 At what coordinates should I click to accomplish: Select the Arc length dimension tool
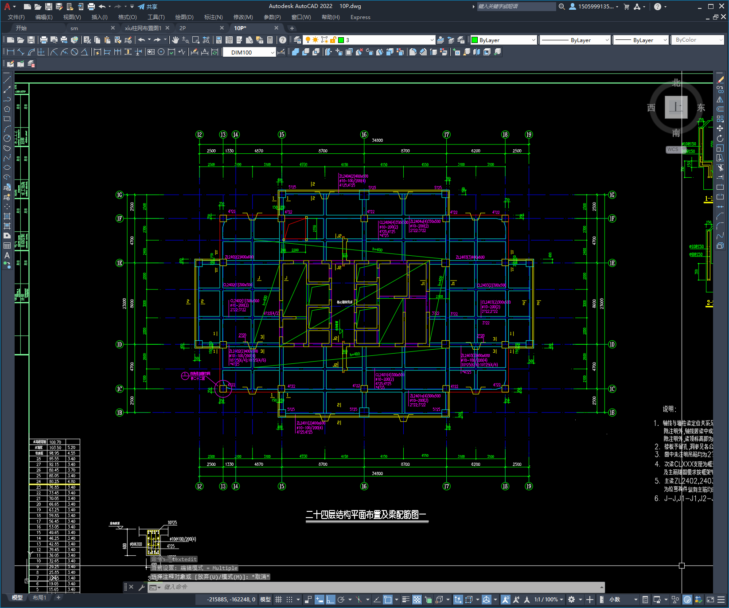coord(31,52)
